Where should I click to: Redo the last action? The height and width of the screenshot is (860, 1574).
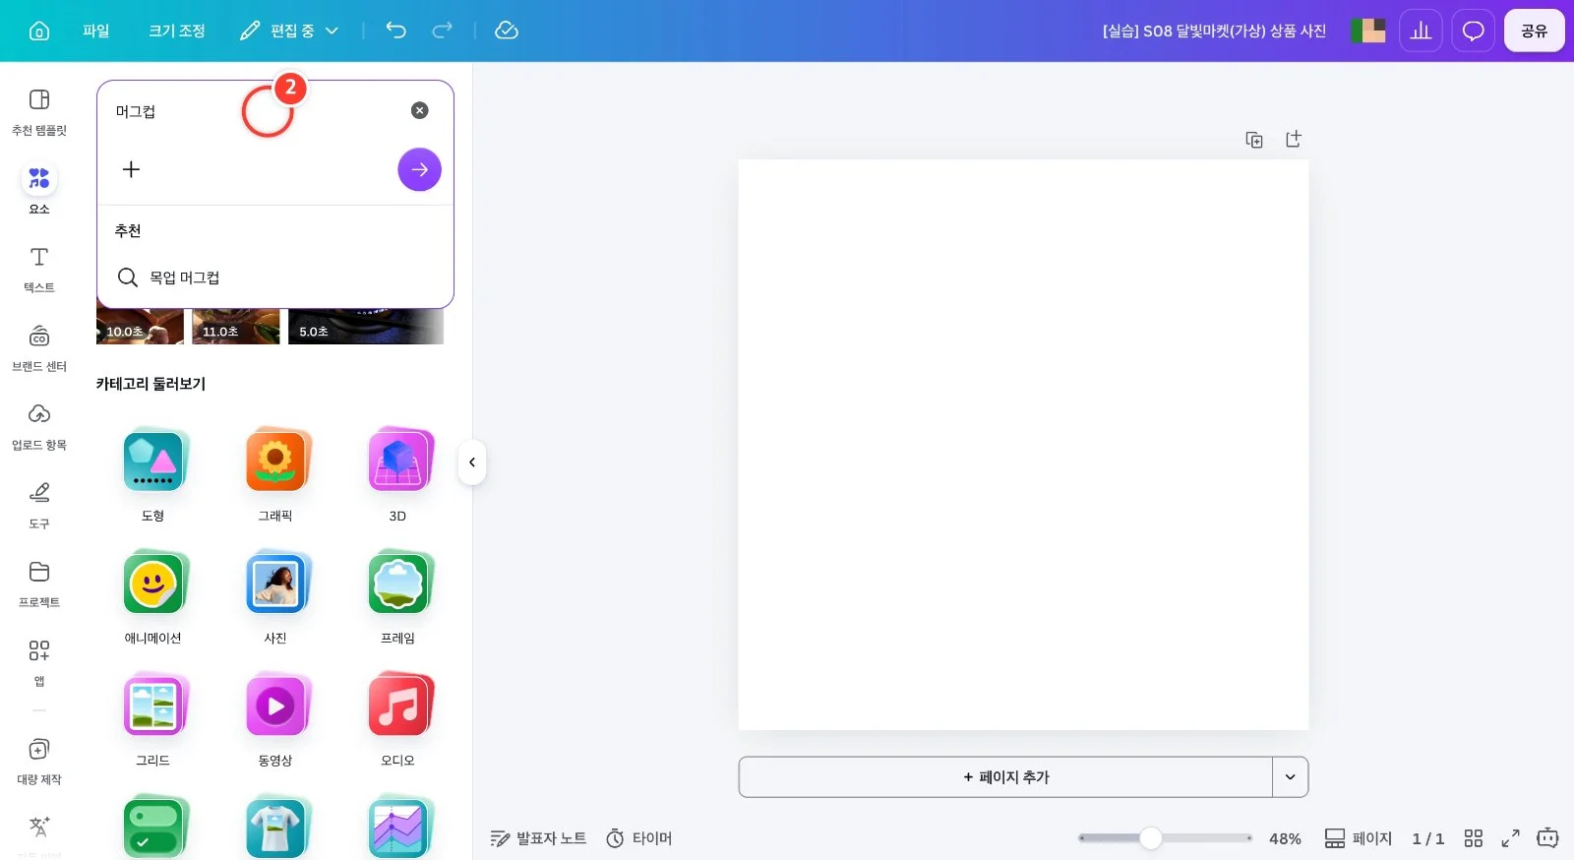click(443, 31)
